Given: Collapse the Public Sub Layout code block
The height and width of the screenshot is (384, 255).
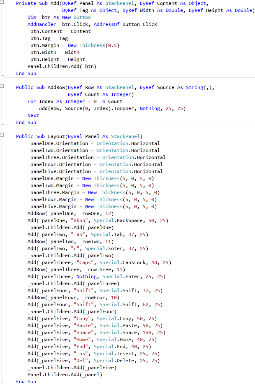Looking at the screenshot, I should pyautogui.click(x=2, y=135).
